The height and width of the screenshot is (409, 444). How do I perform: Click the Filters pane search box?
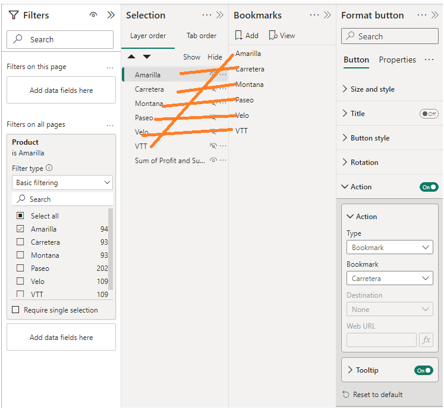[60, 39]
